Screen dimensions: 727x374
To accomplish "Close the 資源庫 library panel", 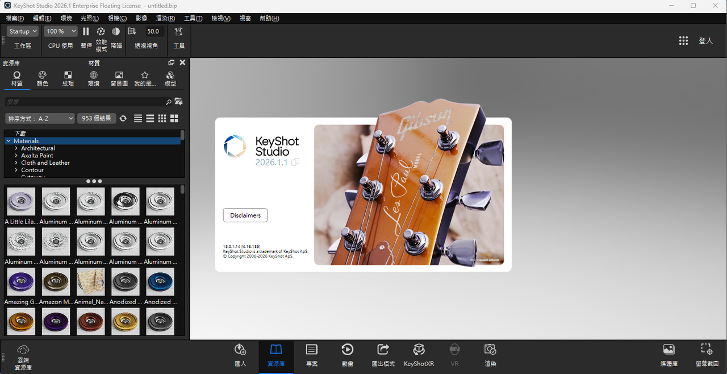I will (182, 63).
